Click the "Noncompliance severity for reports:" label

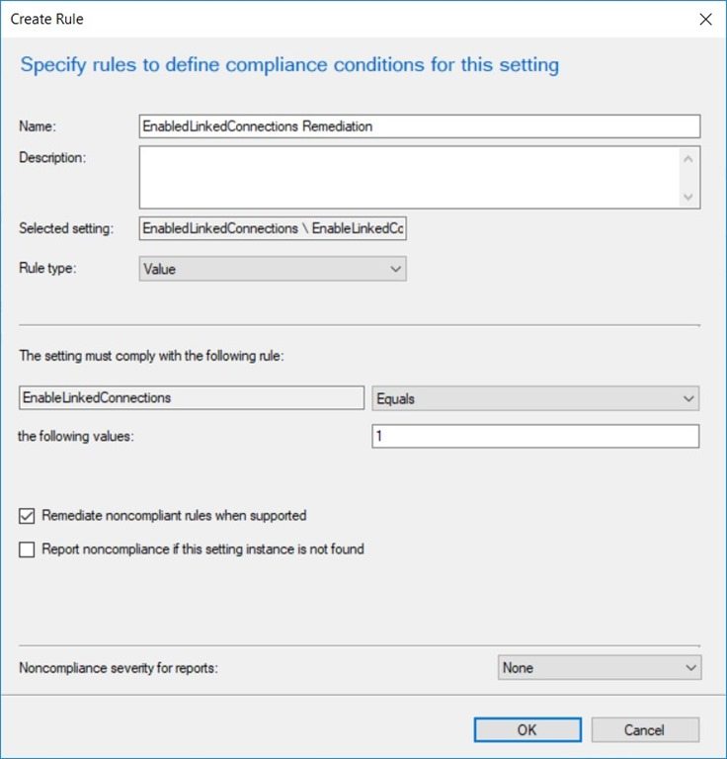(x=119, y=668)
